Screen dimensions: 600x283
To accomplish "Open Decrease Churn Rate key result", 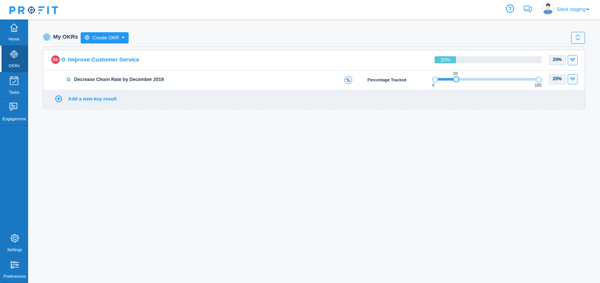I will (x=119, y=79).
